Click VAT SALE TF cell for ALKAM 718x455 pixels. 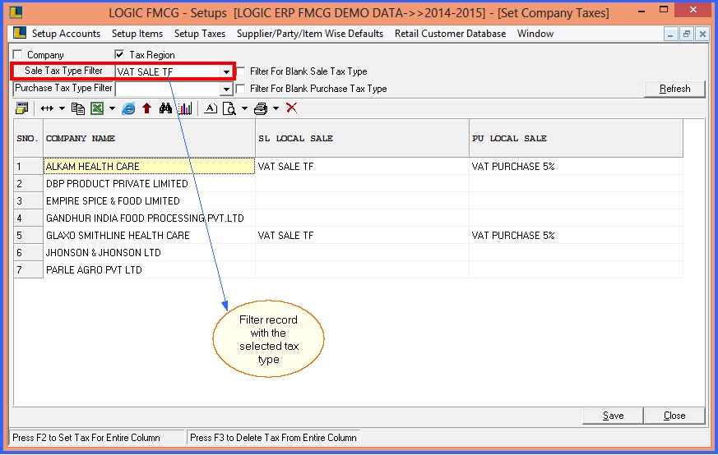point(362,166)
